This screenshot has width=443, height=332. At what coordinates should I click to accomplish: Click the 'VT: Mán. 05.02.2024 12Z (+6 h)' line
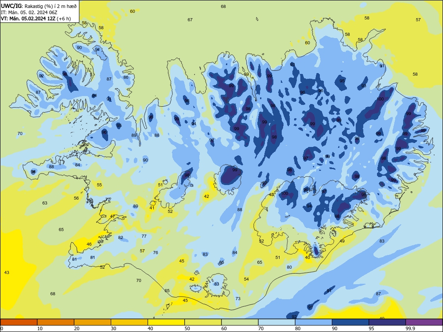pos(36,19)
